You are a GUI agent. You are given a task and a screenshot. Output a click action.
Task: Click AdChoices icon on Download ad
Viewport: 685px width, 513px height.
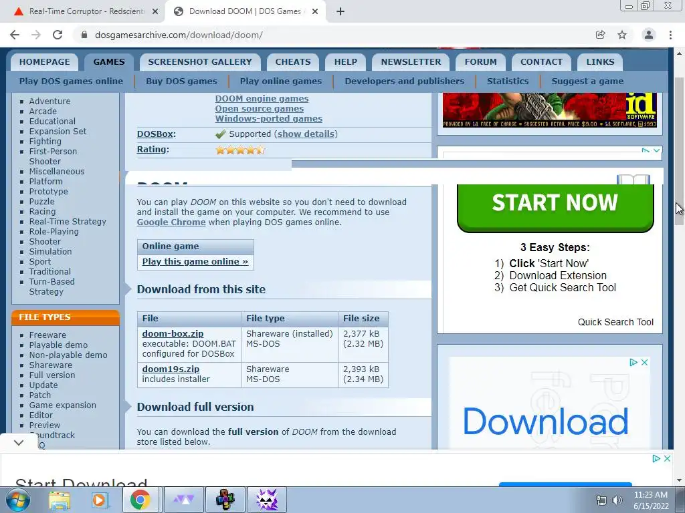(633, 363)
